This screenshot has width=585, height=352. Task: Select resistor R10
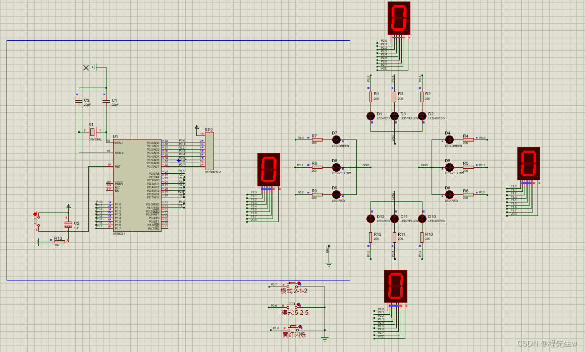pos(422,237)
